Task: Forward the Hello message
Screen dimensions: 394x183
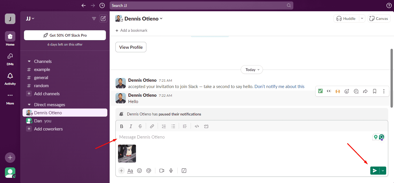Action: (x=365, y=91)
